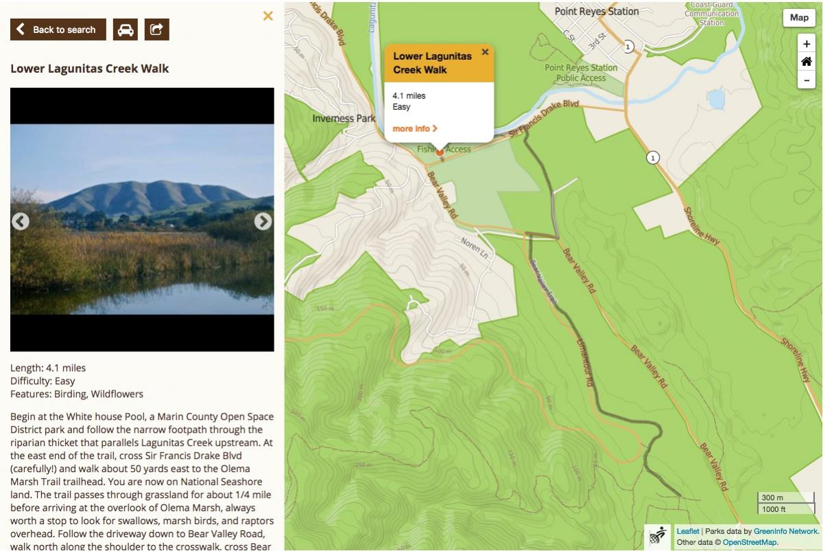Reset map to the home view
This screenshot has height=551, width=823.
tap(807, 61)
